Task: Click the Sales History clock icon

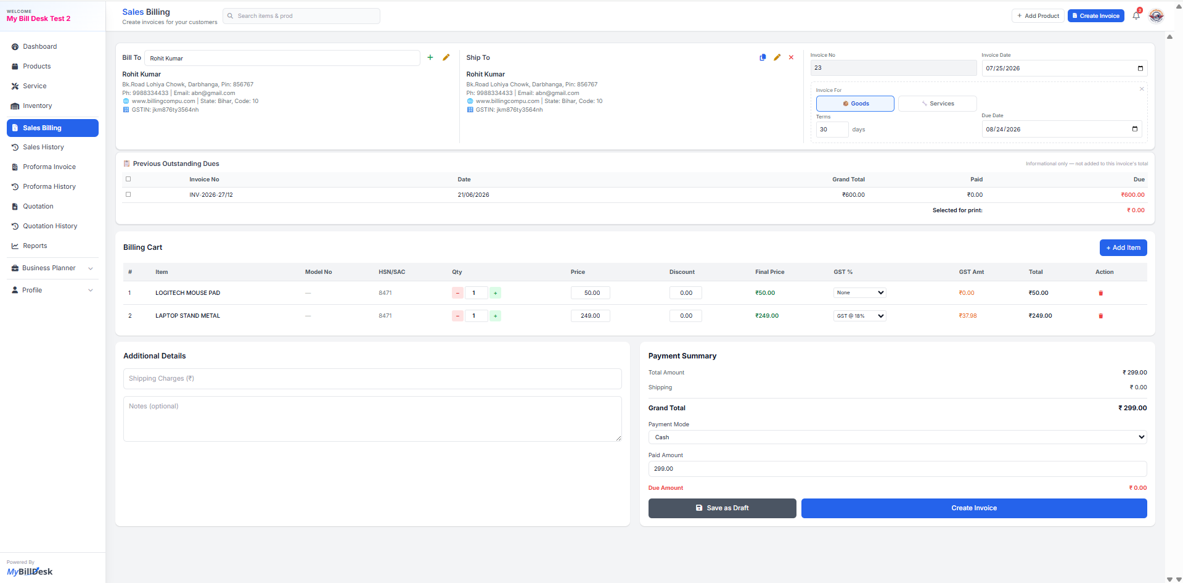Action: click(15, 147)
